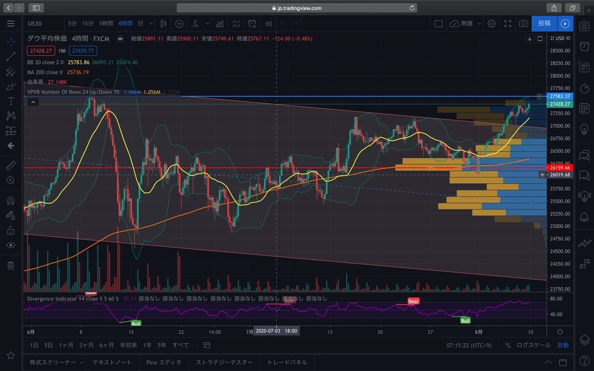Create an alert with alarm clock icon

pos(252,23)
